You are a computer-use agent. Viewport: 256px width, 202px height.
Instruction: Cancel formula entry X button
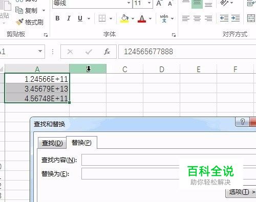coord(70,52)
